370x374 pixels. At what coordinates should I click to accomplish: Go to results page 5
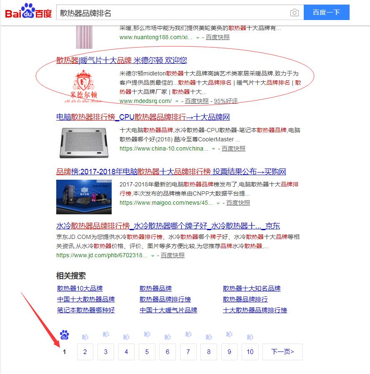tap(147, 352)
